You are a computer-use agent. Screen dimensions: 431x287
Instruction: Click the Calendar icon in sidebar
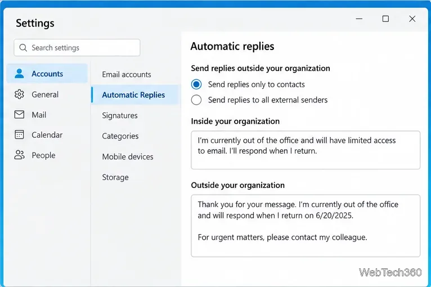(19, 134)
